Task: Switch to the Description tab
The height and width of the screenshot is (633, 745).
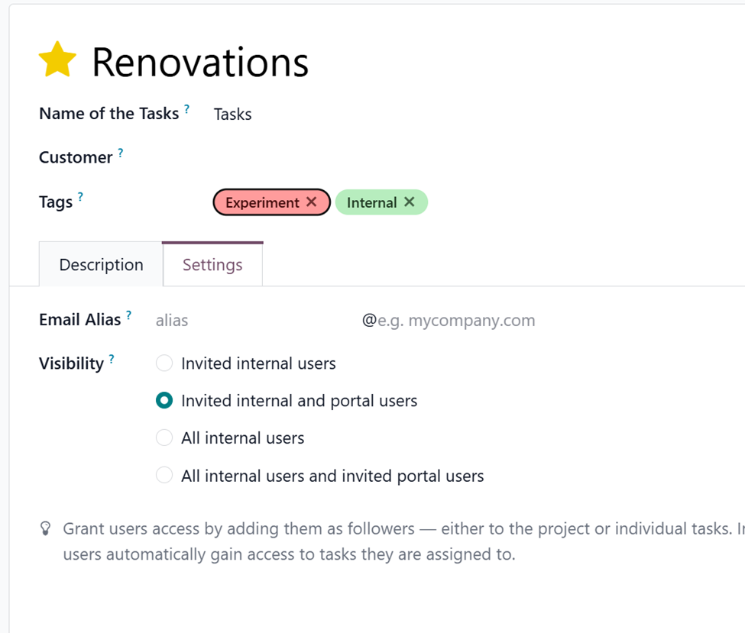Action: [x=101, y=265]
